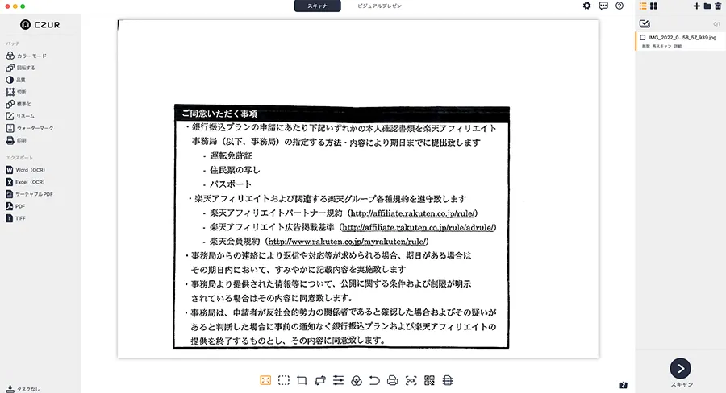The width and height of the screenshot is (726, 393).
Task: Switch file panel to grid view
Action: tap(653, 6)
